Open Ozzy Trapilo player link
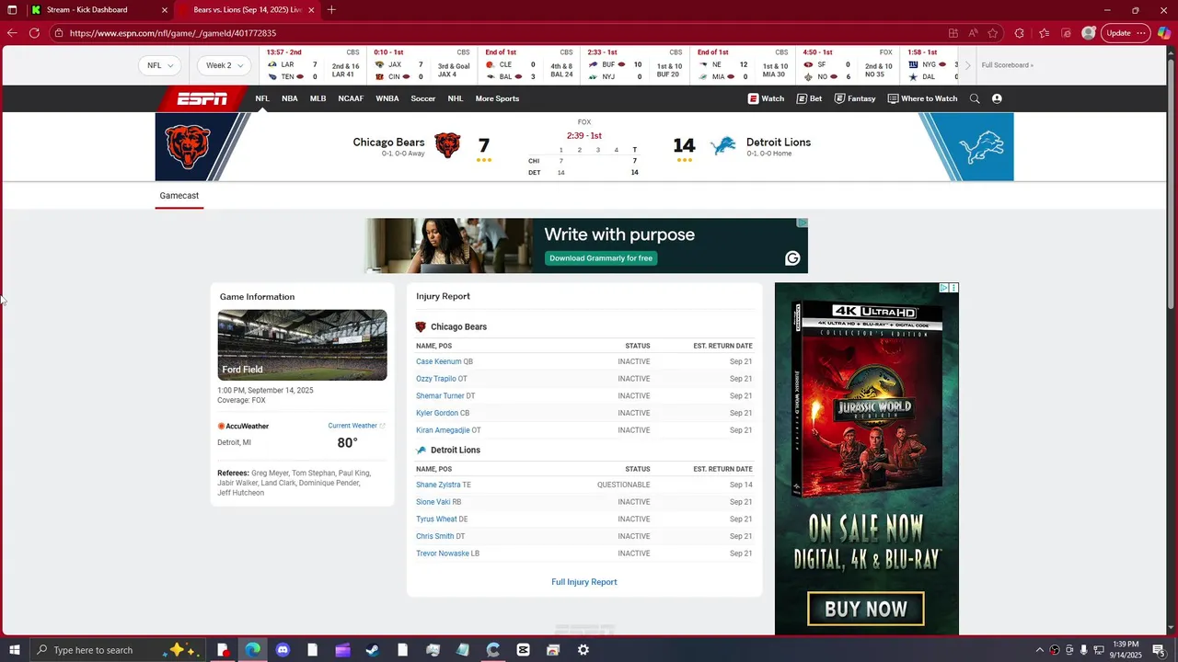 pos(436,379)
